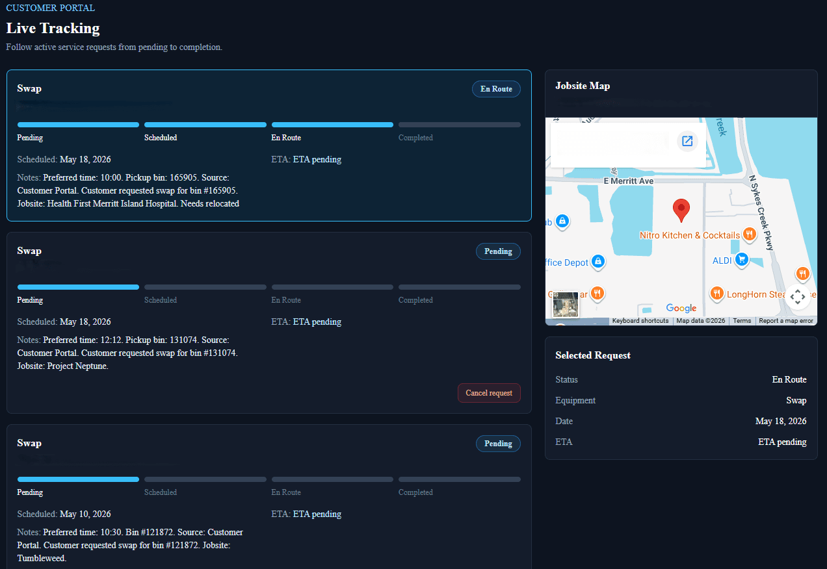
Task: Open Keyboard shortcuts on the map
Action: 640,321
